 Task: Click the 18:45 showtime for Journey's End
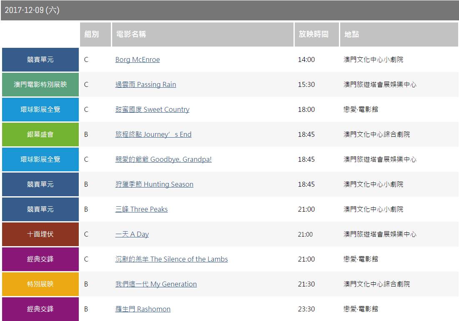click(x=306, y=134)
